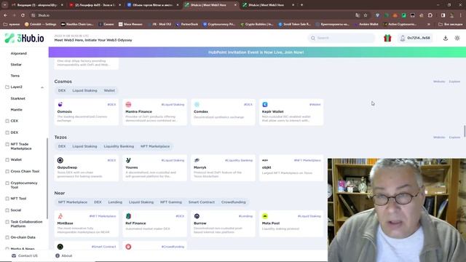Open the Mavryk card icon
The height and width of the screenshot is (262, 466).
tap(197, 160)
